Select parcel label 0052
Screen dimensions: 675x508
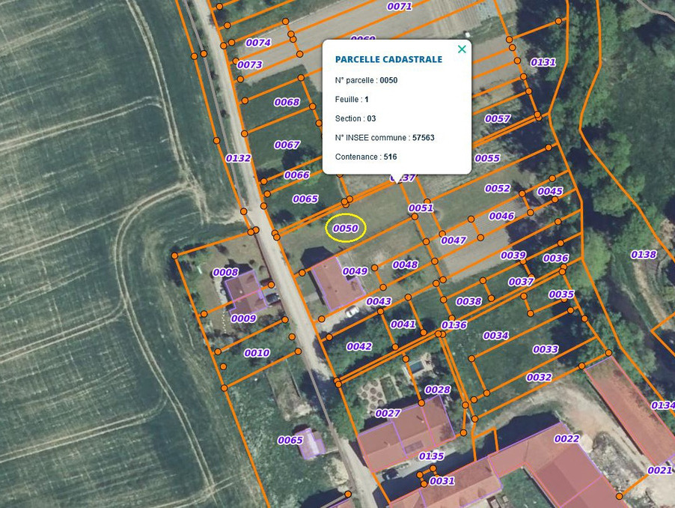click(x=497, y=188)
